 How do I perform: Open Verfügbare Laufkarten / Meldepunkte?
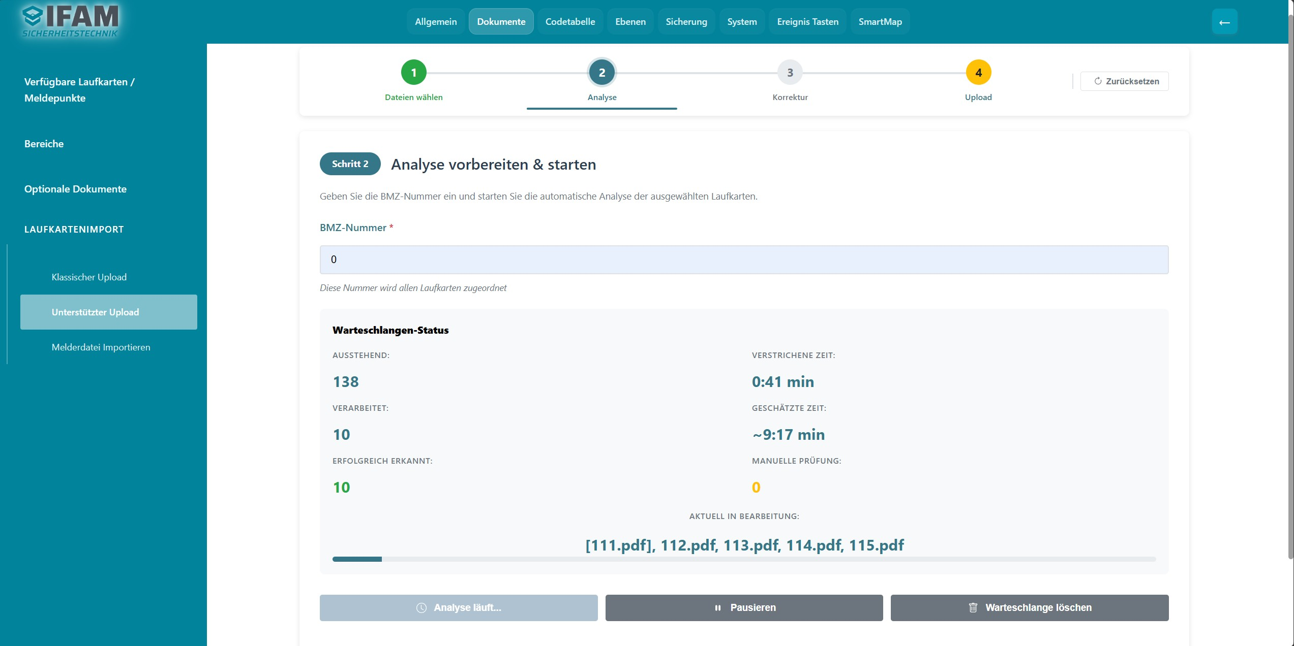coord(79,90)
